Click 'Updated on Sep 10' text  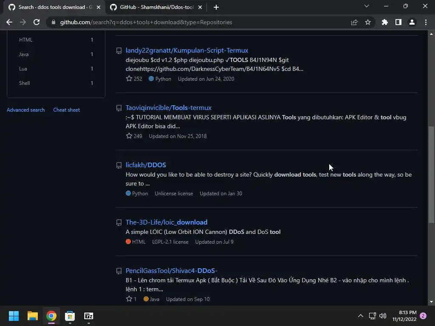pos(188,299)
